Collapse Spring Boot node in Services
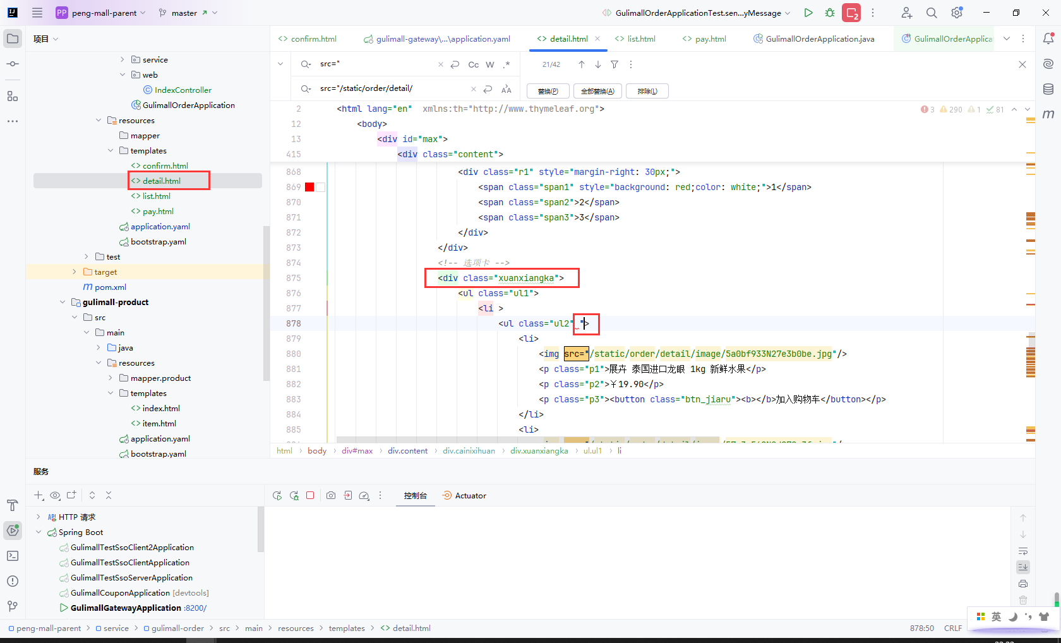 pos(39,532)
